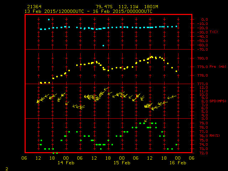Click the -40.0 temperature tick label
The width and height of the screenshot is (228, 171).
[x=203, y=36]
